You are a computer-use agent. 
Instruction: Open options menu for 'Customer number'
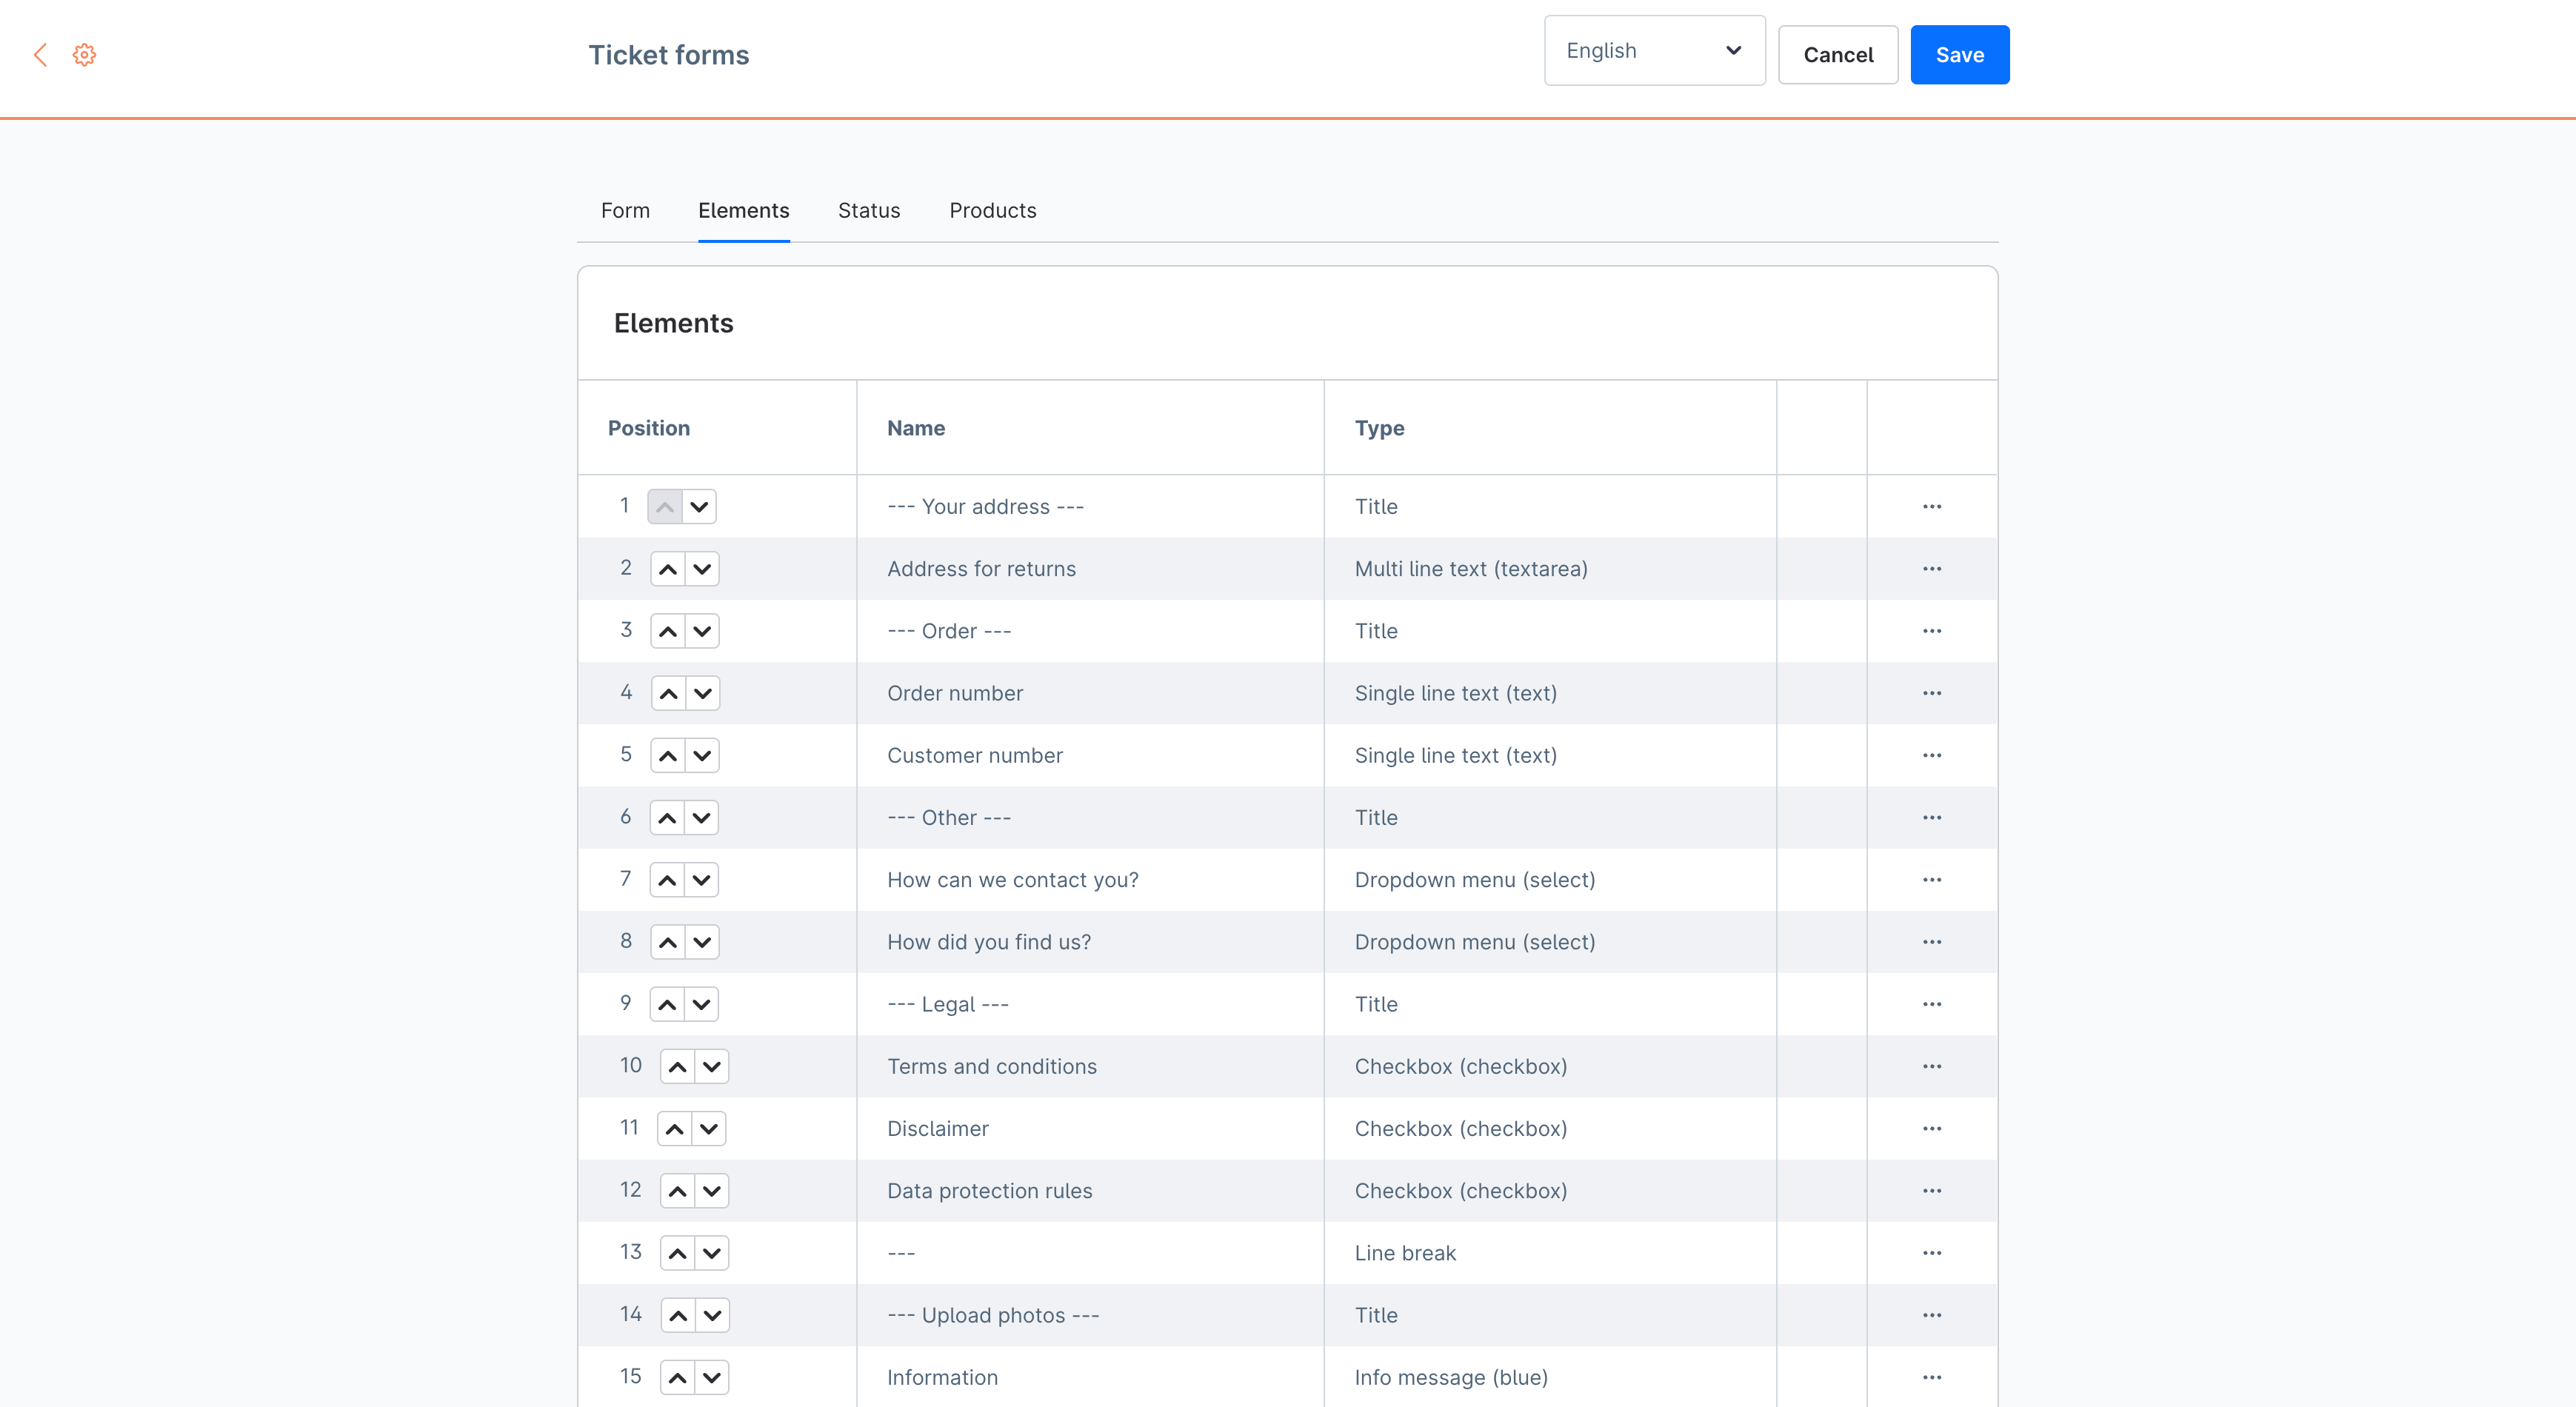click(1932, 756)
